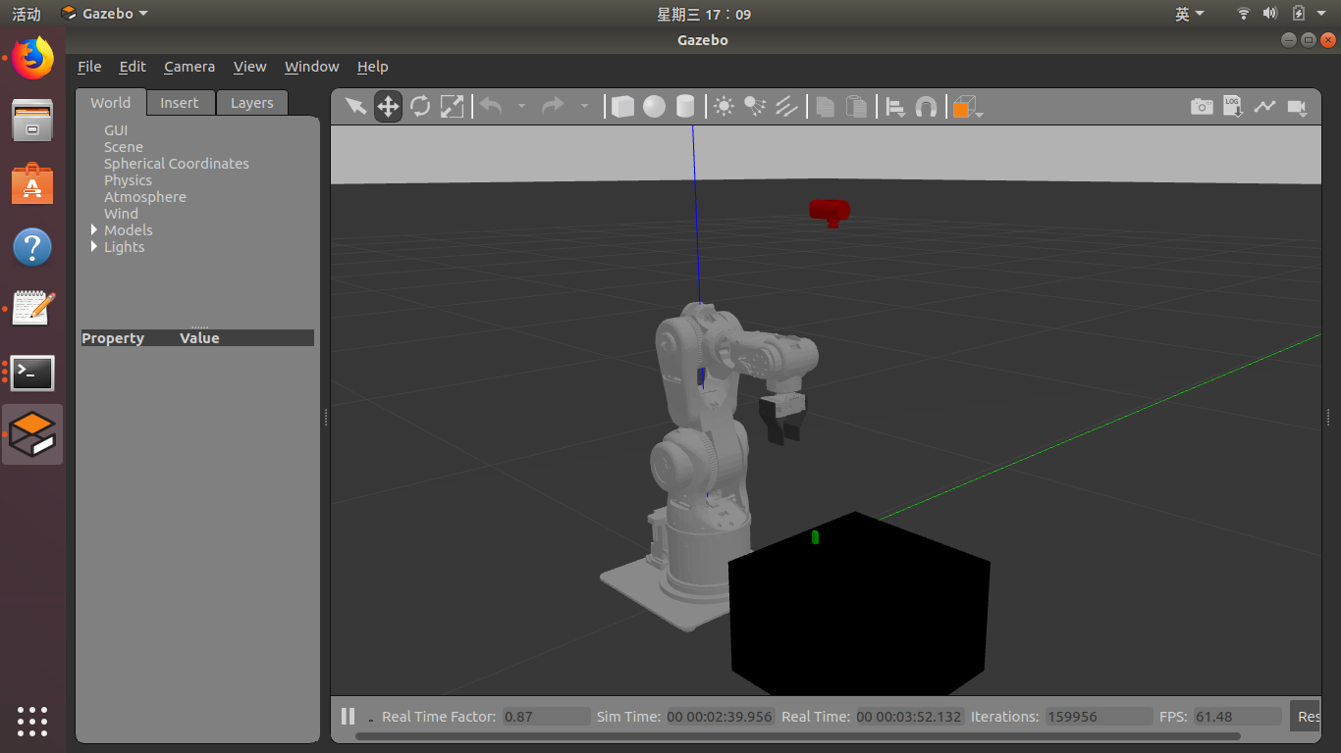Screen dimensions: 1341x753
Task: Add a directional light
Action: pyautogui.click(x=786, y=106)
